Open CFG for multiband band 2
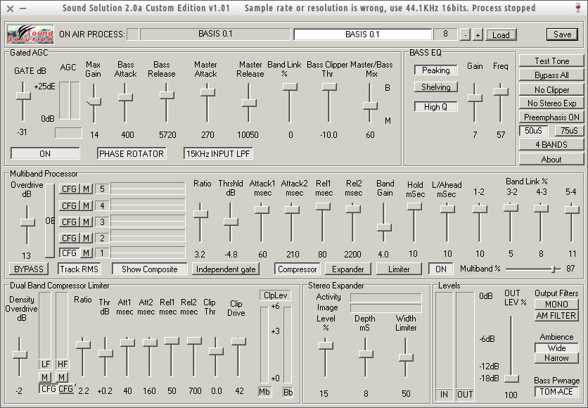The image size is (588, 408). coord(70,238)
